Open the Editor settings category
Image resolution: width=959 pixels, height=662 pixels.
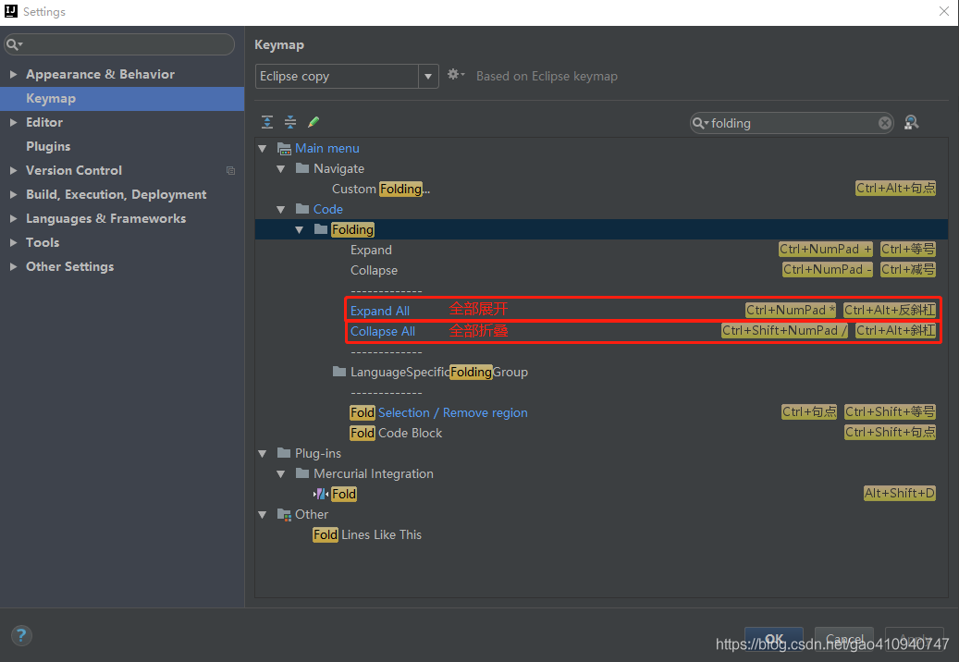(x=44, y=122)
